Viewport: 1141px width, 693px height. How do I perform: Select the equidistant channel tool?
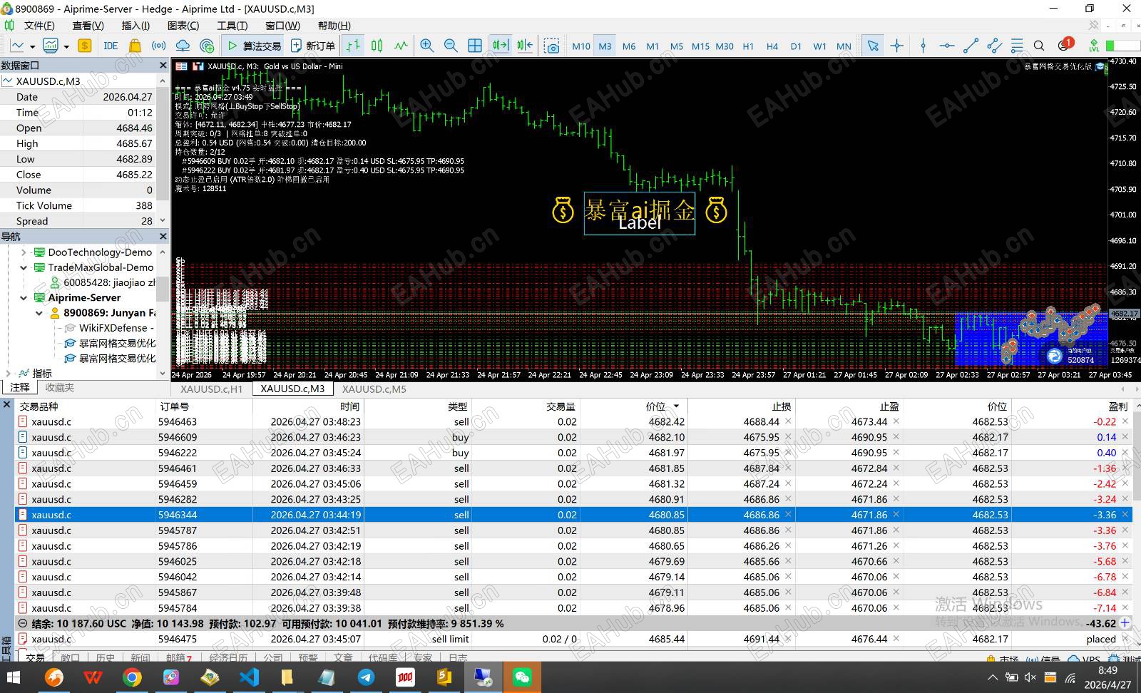[x=994, y=46]
